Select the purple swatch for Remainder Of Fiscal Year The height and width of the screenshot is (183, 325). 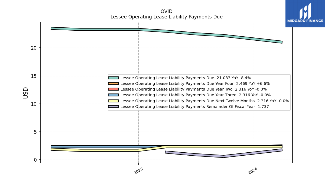click(x=113, y=107)
